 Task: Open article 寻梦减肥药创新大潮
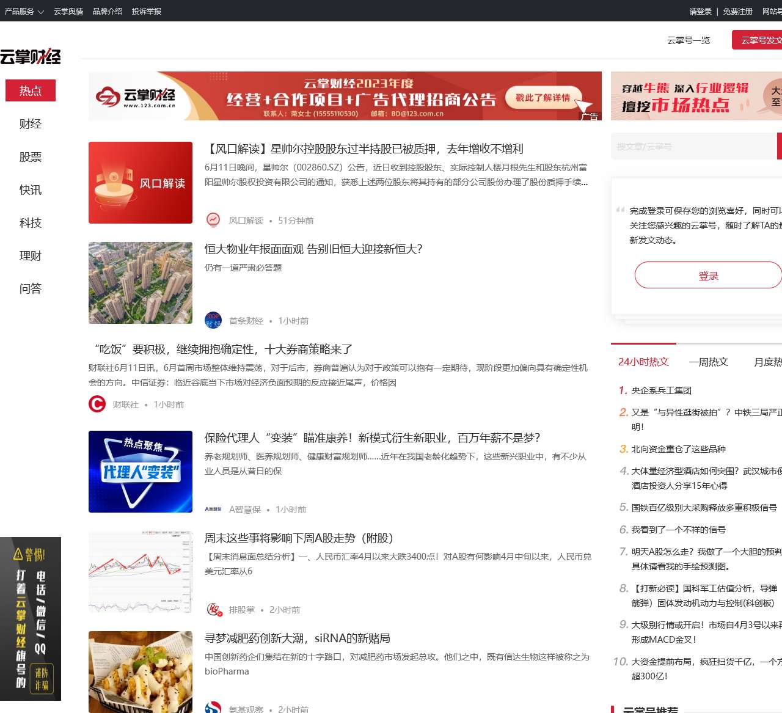(297, 638)
